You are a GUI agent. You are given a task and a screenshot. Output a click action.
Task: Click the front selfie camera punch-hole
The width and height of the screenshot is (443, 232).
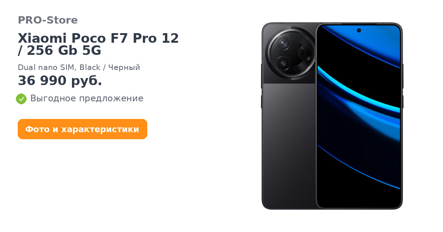pos(359,30)
